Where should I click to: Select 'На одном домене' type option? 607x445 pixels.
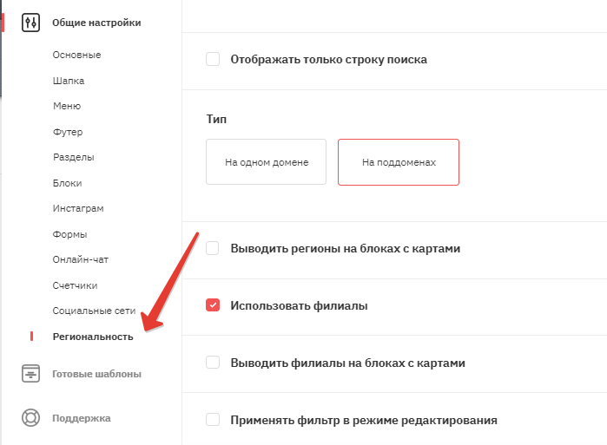(267, 162)
